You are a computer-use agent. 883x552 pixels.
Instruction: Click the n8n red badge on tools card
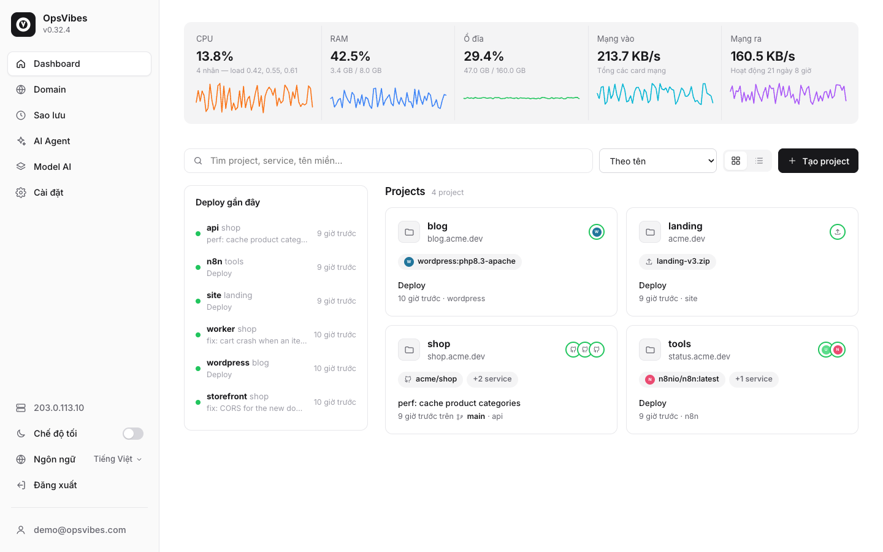pos(838,350)
